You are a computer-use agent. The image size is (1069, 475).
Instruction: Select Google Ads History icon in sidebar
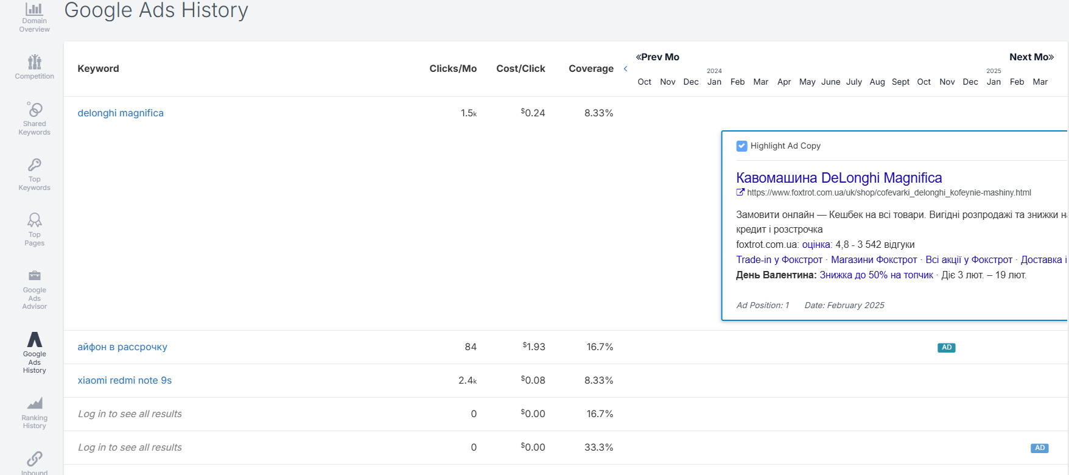click(35, 339)
